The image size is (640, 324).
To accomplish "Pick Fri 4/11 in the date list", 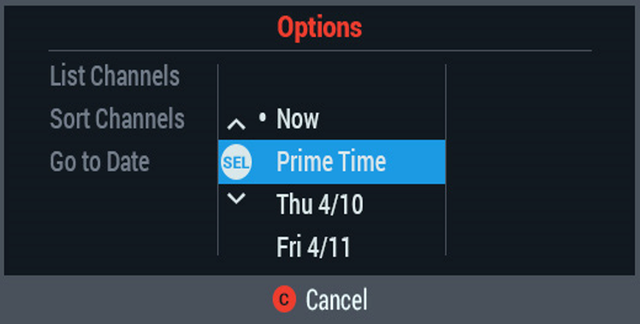I will click(313, 247).
